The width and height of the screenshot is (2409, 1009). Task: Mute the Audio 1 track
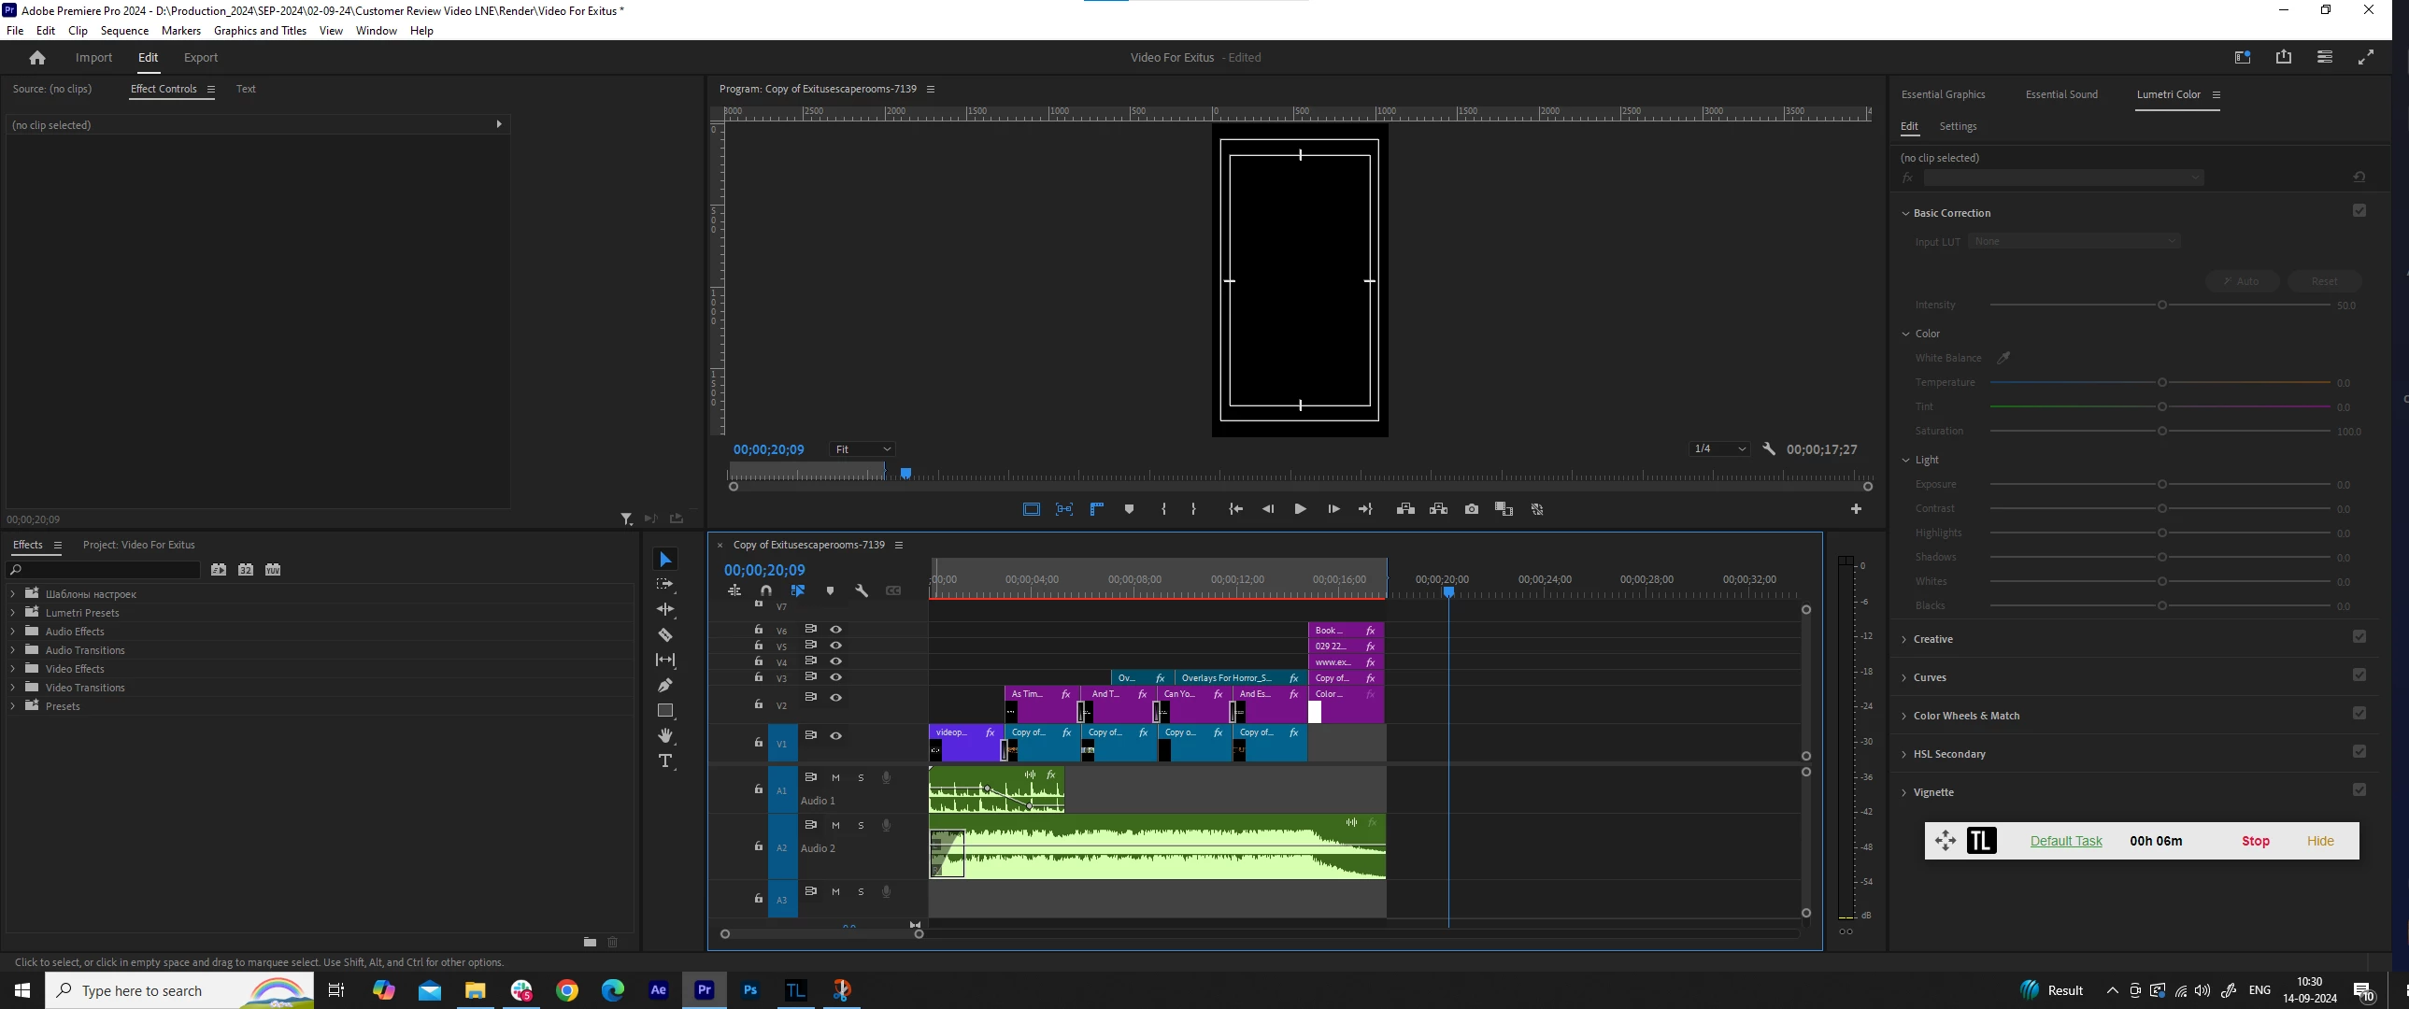(x=836, y=778)
